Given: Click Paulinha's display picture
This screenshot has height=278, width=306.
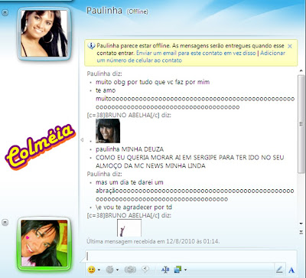Looking at the screenshot, I should (44, 34).
